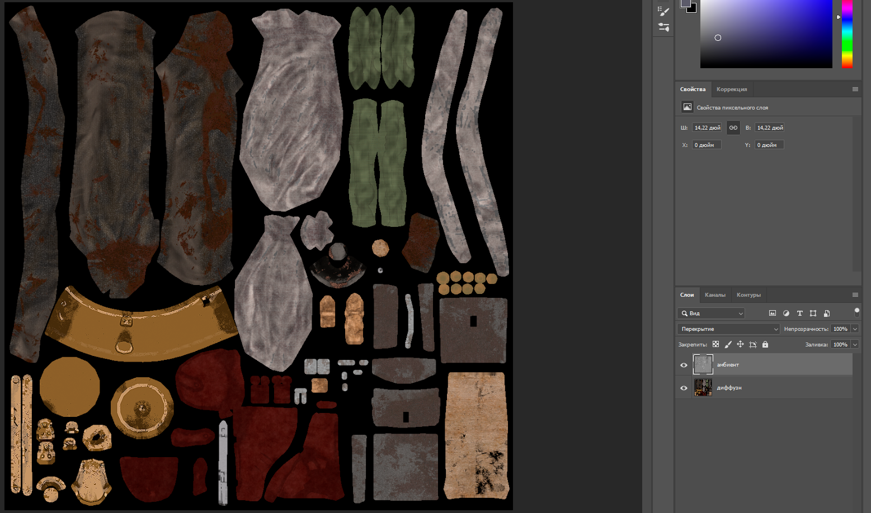The image size is (871, 513).
Task: Hide the диффузн layer
Action: (684, 388)
